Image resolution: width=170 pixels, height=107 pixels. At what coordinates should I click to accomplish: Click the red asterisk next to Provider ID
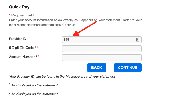point(28,38)
